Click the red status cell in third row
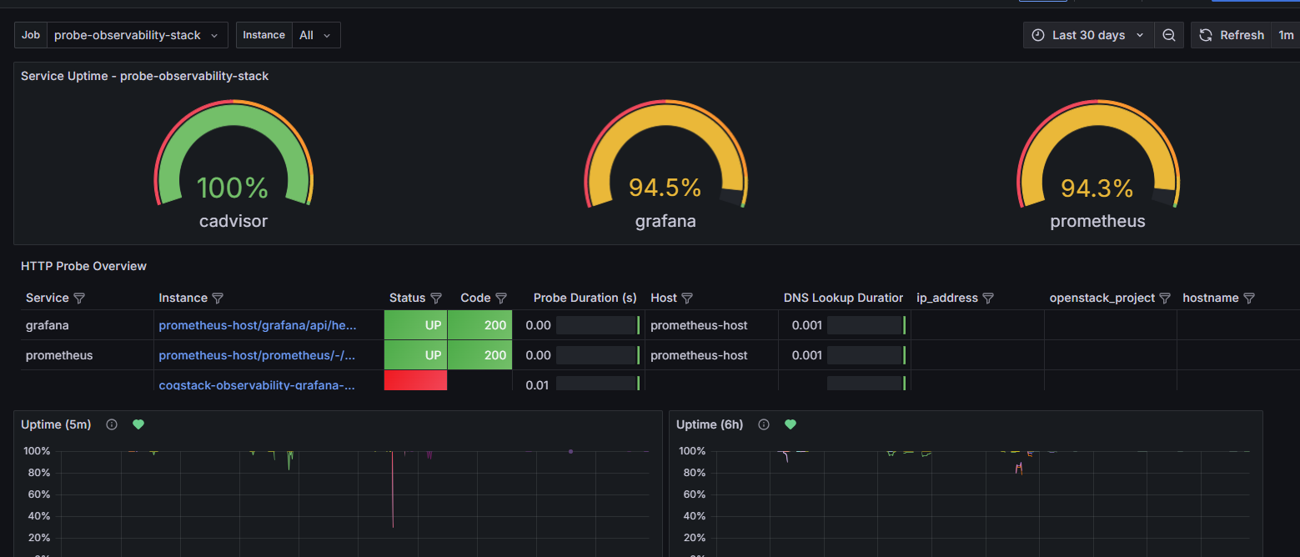Screen dimensions: 1300x557 coord(415,380)
